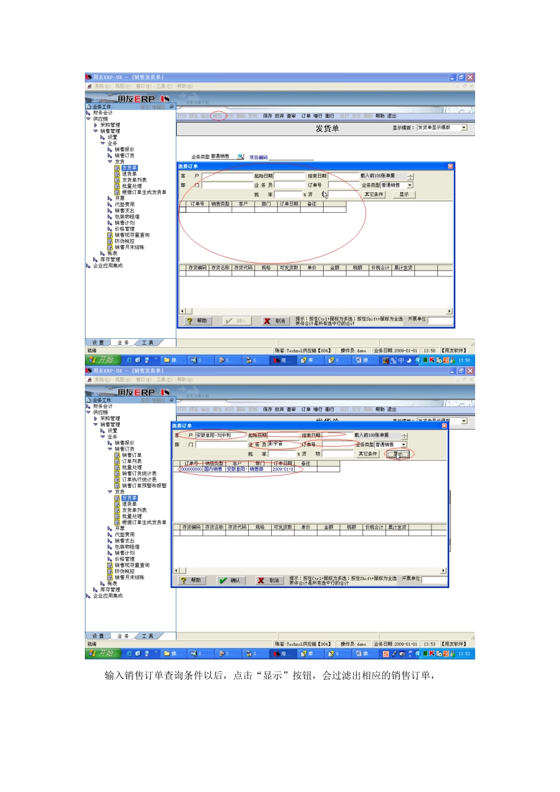This screenshot has width=560, height=792.
Task: Click 其它条件 button in upper dialog
Action: pos(374,194)
